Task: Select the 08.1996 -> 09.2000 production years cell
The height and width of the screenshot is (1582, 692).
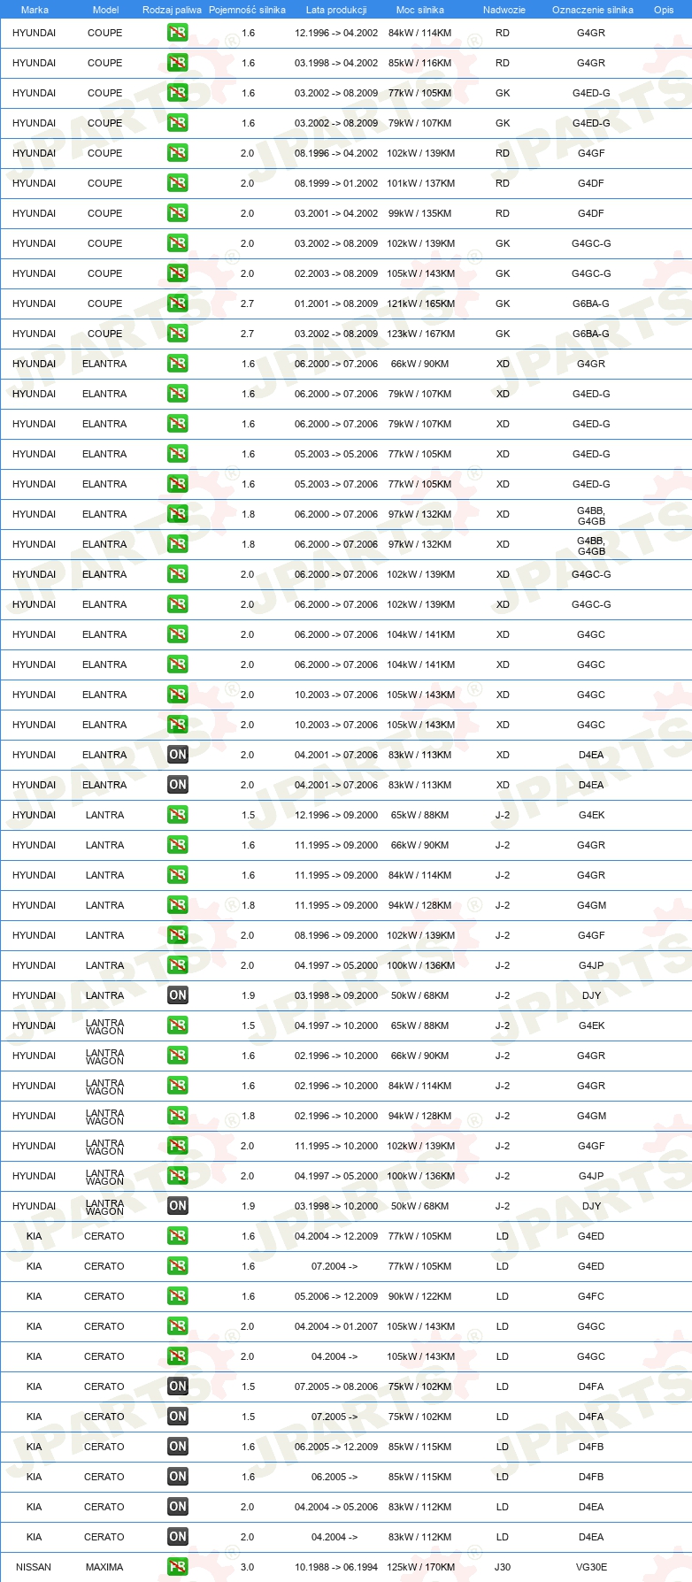Action: [336, 935]
